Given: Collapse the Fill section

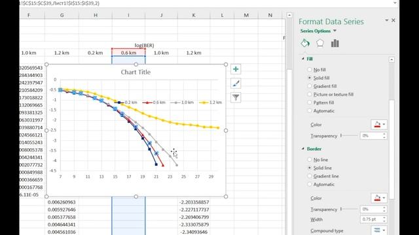Looking at the screenshot, I should click(x=303, y=59).
